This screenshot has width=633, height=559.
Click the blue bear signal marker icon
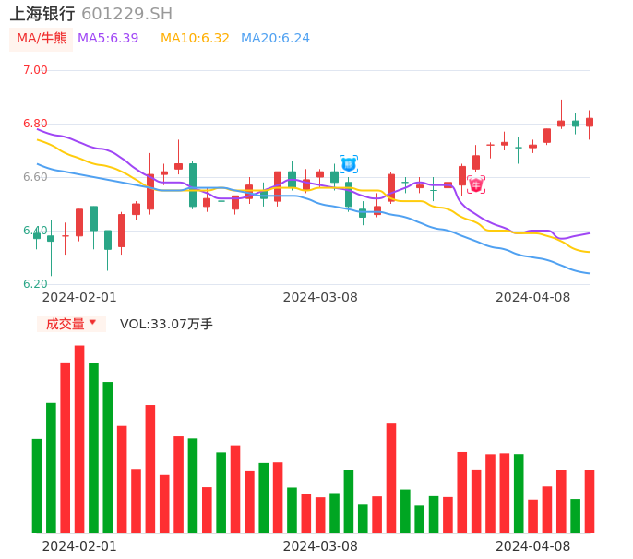(349, 164)
